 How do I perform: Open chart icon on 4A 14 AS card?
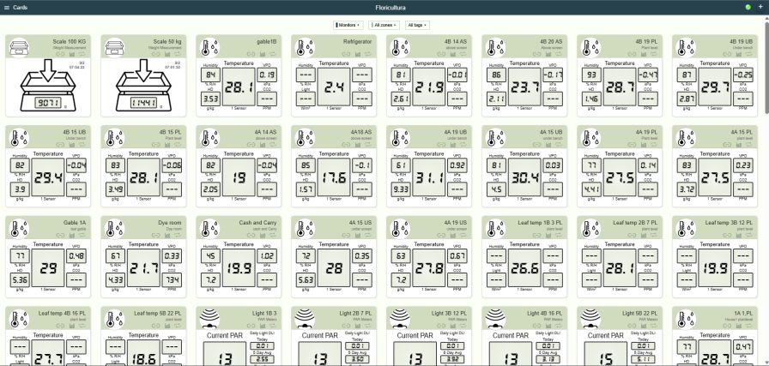coord(263,145)
